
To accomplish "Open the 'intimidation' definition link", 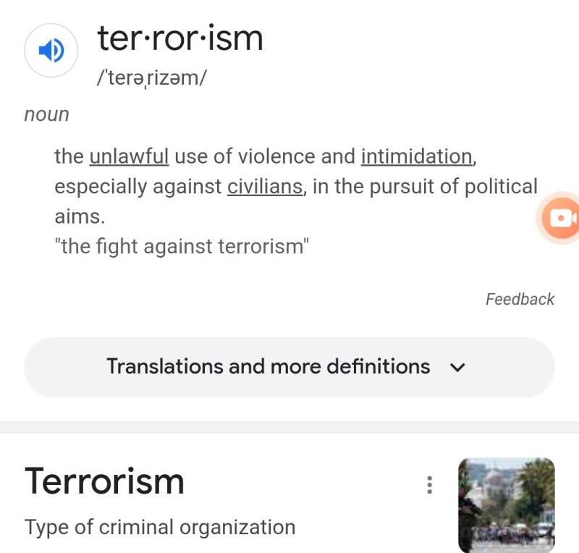I will 417,156.
